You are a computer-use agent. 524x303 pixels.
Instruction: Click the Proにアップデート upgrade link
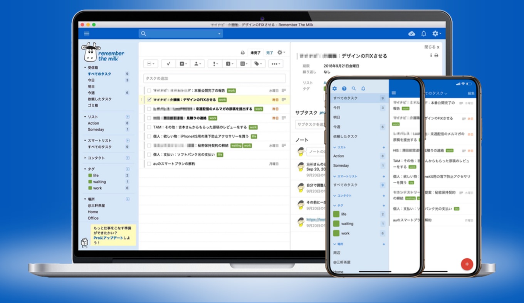(x=108, y=238)
